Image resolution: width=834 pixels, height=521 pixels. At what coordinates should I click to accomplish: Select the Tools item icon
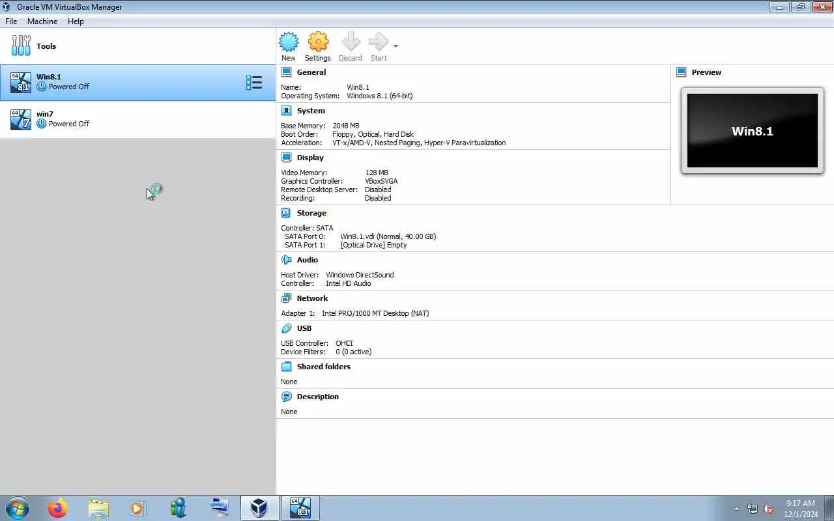pos(21,46)
